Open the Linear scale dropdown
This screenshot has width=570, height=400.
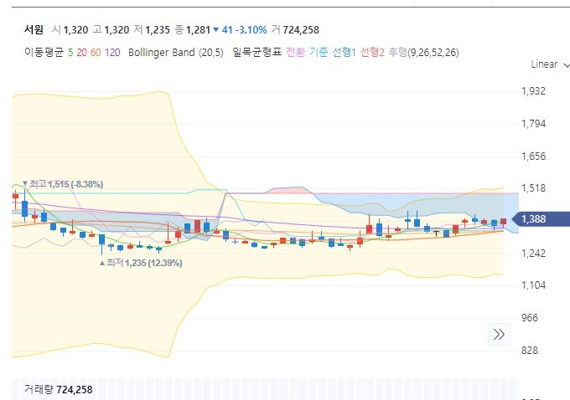click(550, 64)
